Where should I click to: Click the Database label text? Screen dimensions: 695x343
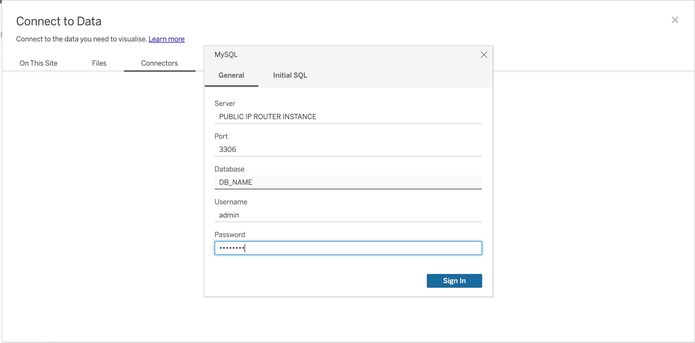[229, 169]
